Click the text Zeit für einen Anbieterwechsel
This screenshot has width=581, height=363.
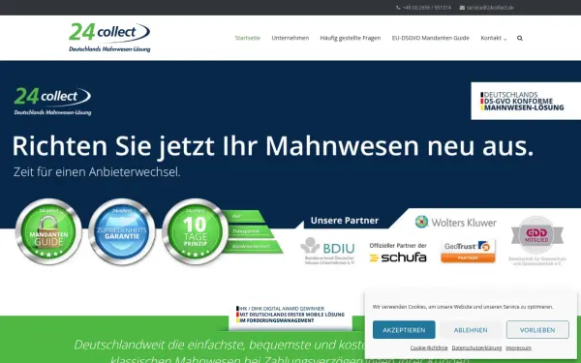97,172
